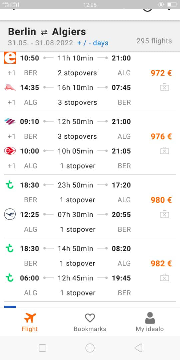This screenshot has height=360, width=180.
Task: Click the + / - days link
Action: 93,43
